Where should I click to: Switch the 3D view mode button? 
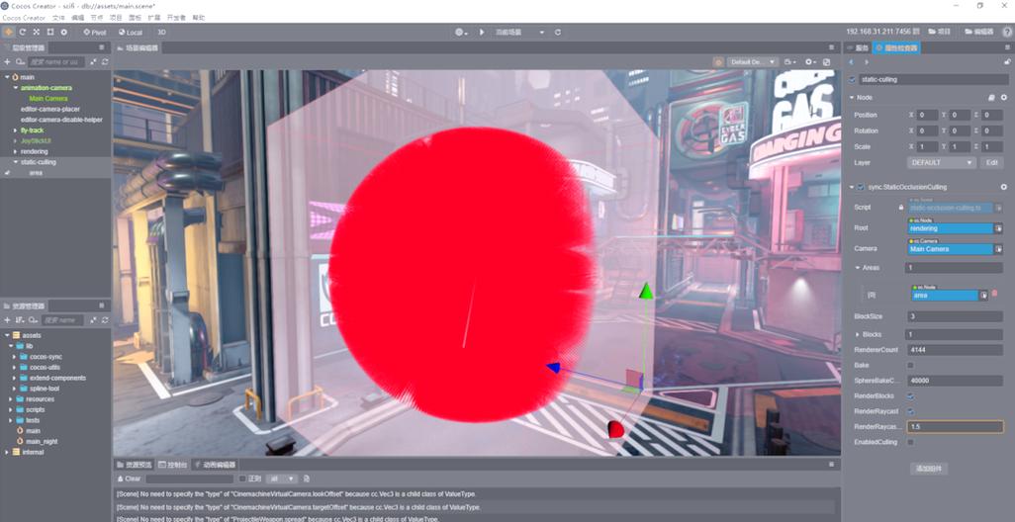(x=162, y=32)
